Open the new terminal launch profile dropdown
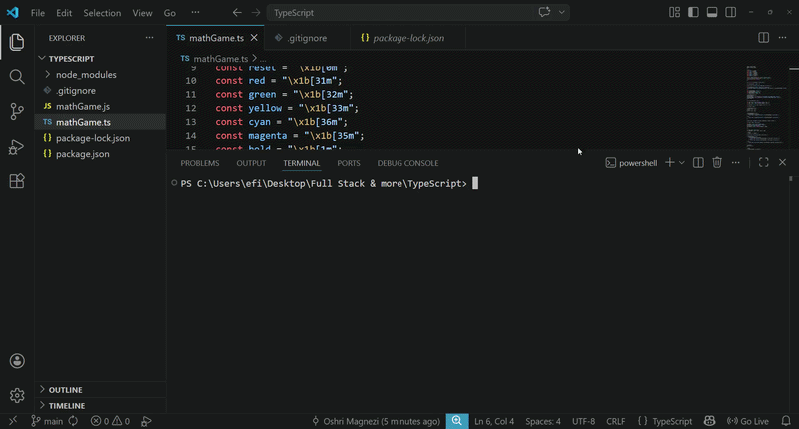 (682, 163)
